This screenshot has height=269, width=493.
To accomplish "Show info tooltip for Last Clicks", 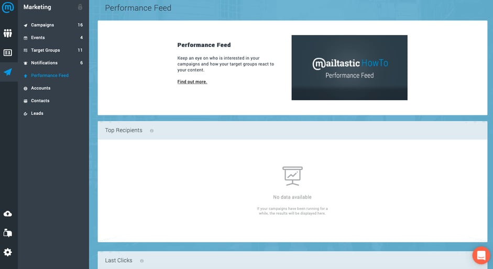I will pos(142,261).
